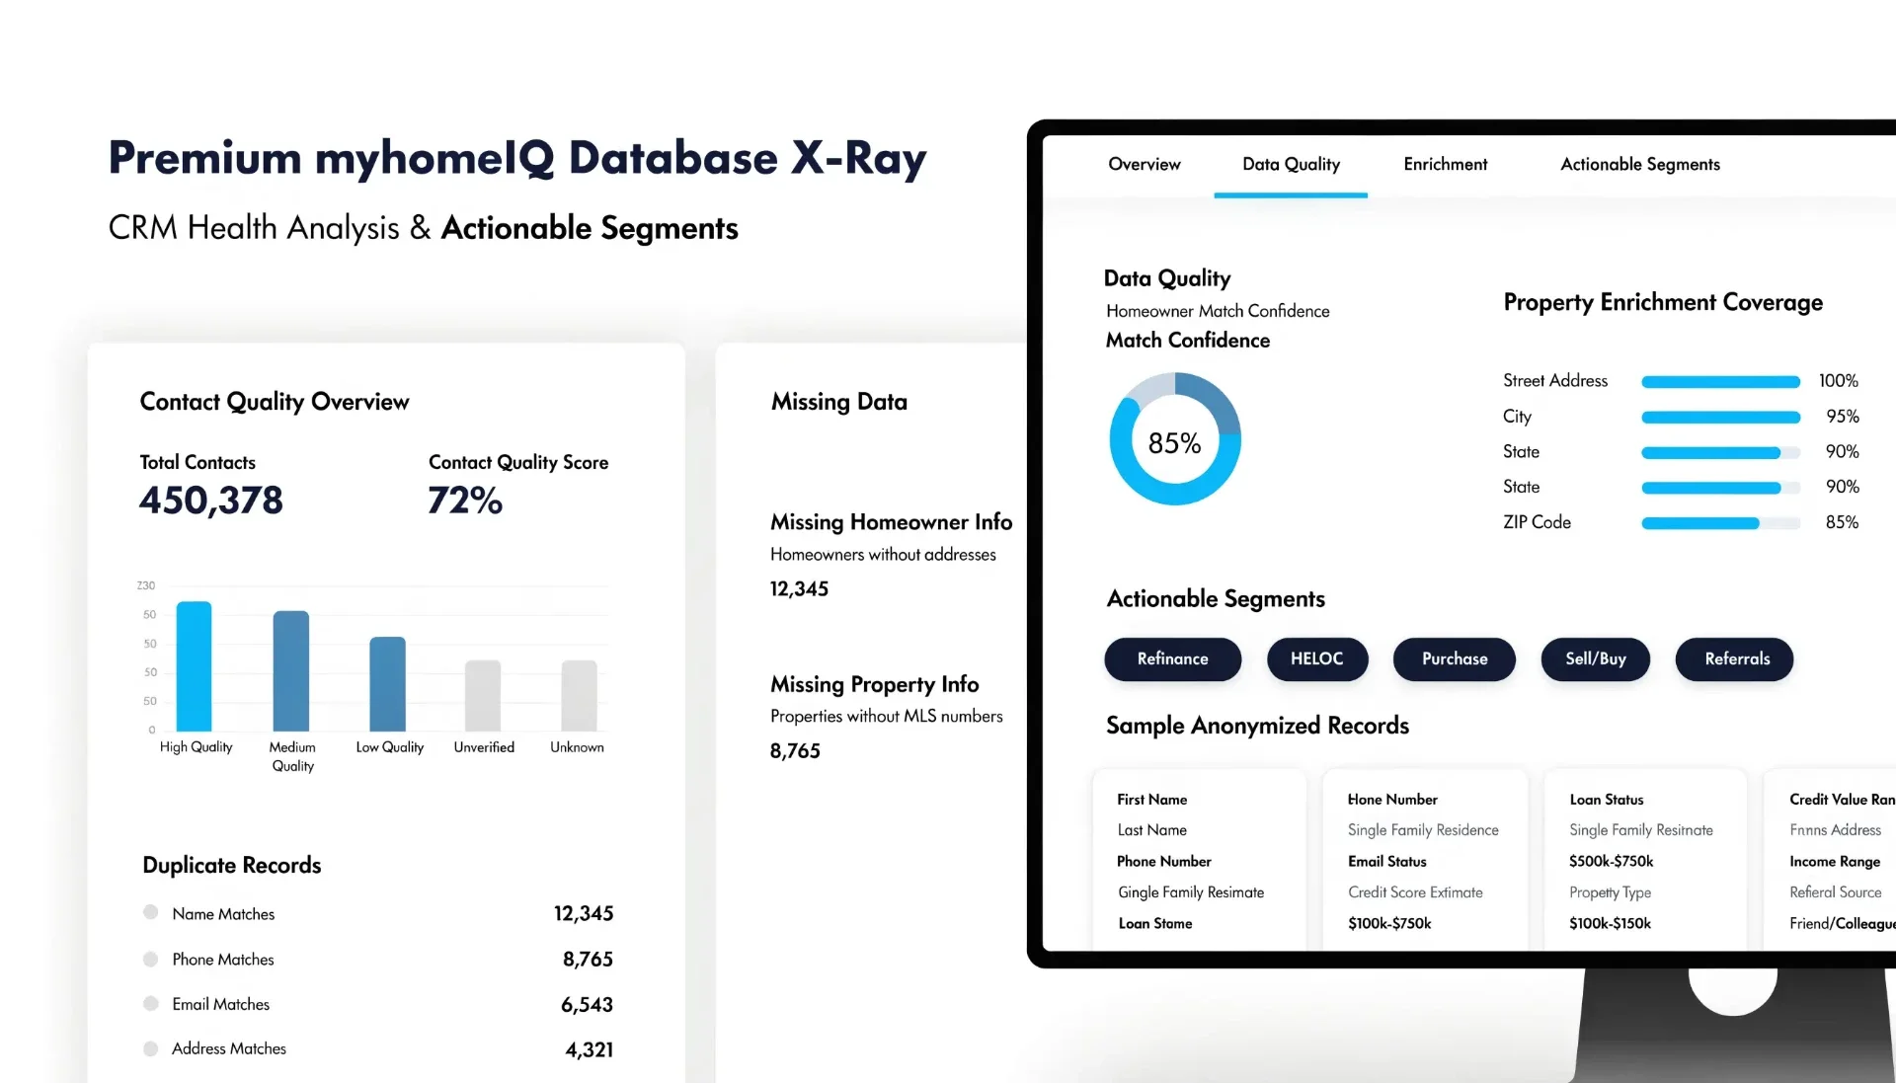Screen dimensions: 1896x1083
Task: Click the Loan Status record header
Action: [1606, 800]
